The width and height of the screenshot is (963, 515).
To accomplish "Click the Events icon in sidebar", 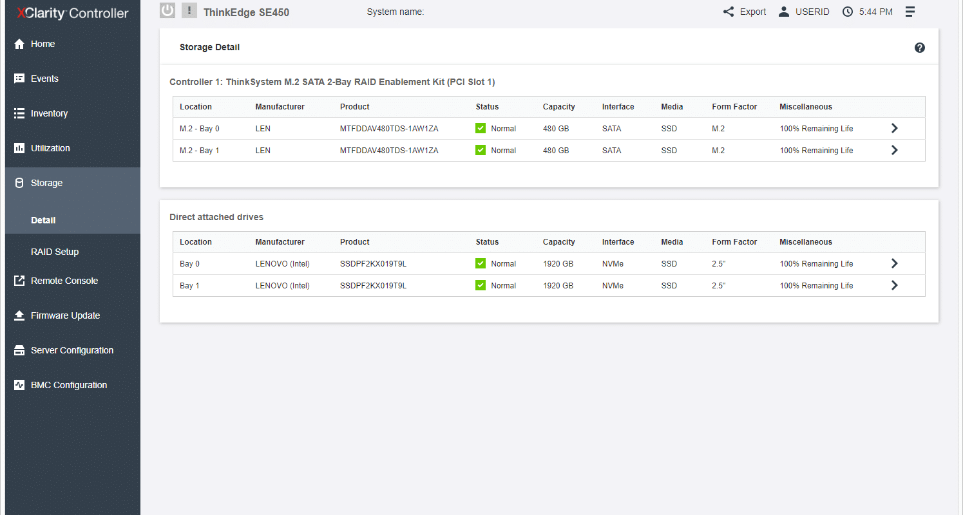I will pyautogui.click(x=19, y=79).
